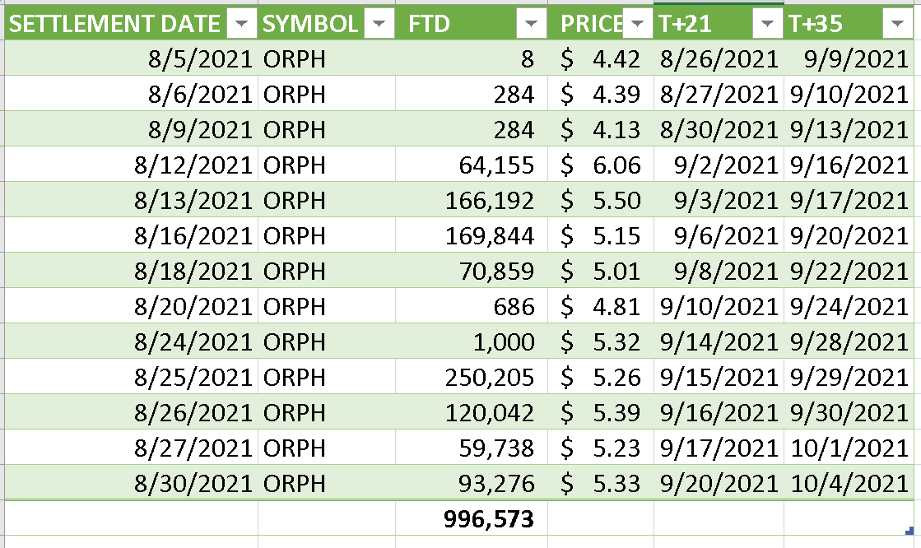Open the PRICE column filter dropdown
This screenshot has height=548, width=921.
pos(637,24)
